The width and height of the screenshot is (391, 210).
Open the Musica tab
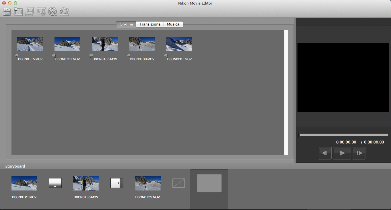[x=173, y=24]
